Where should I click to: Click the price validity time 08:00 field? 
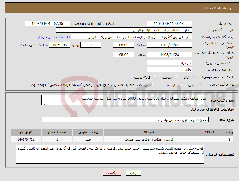124,54
